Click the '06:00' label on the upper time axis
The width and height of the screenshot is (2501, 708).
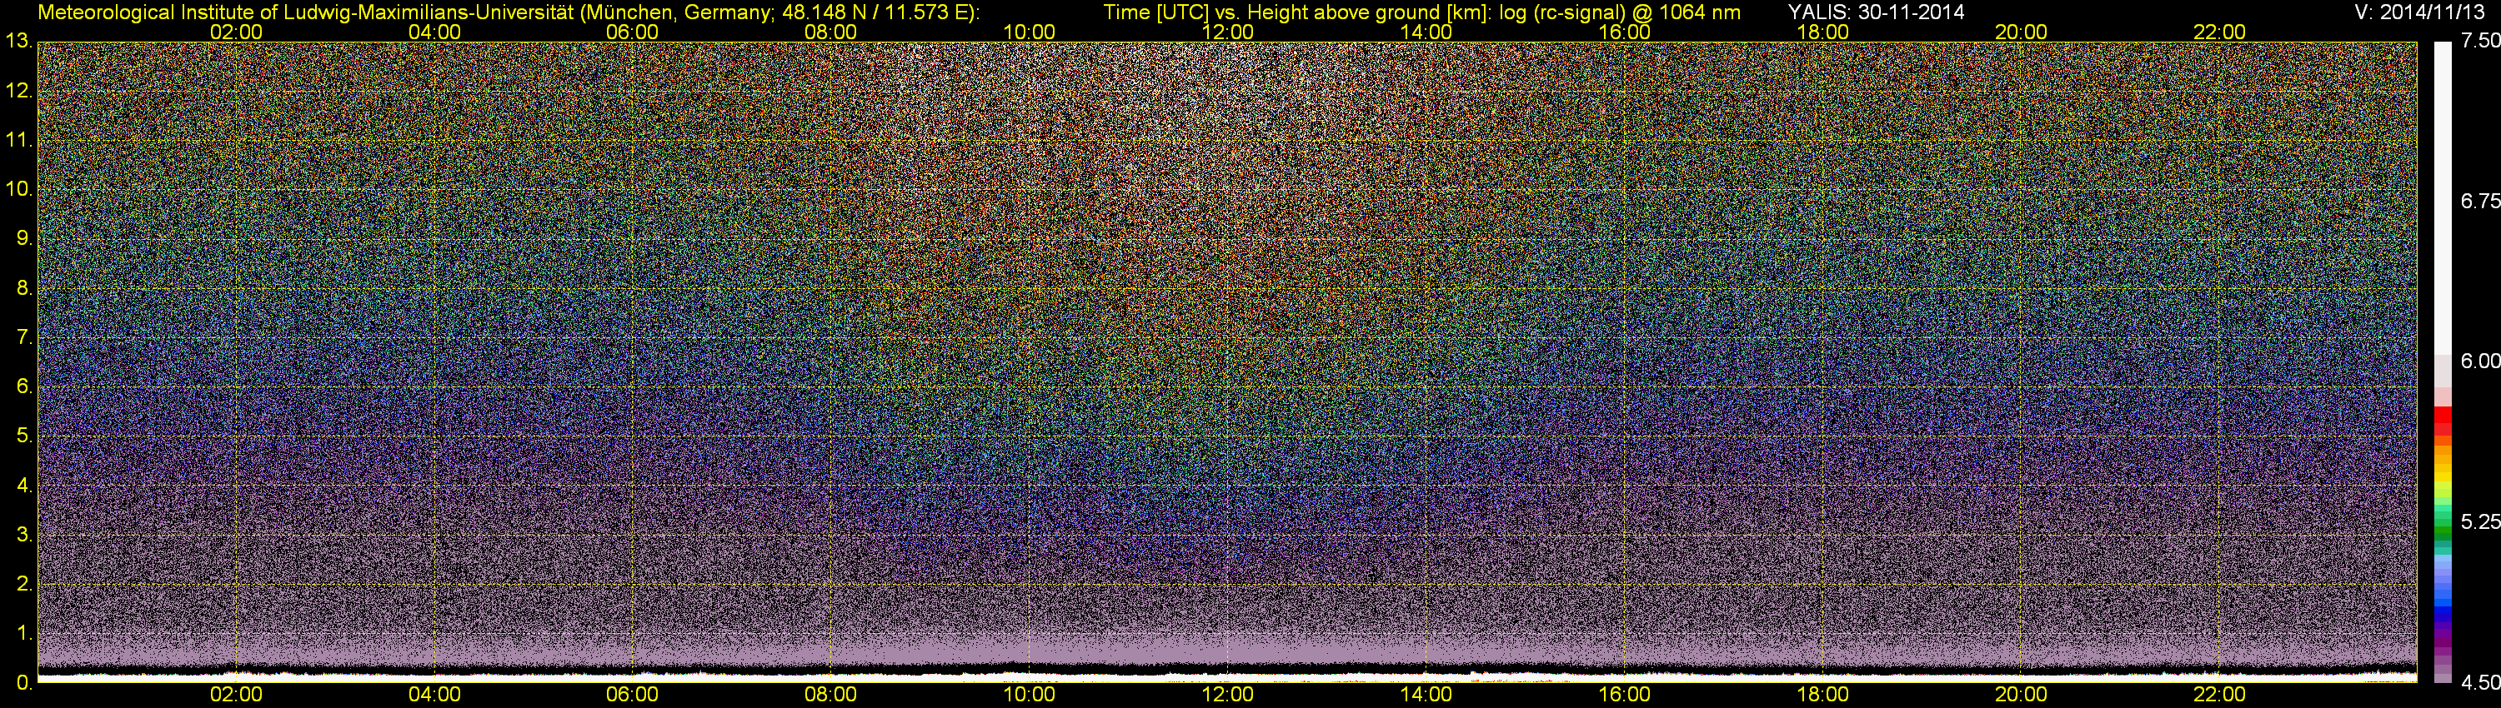[x=632, y=32]
